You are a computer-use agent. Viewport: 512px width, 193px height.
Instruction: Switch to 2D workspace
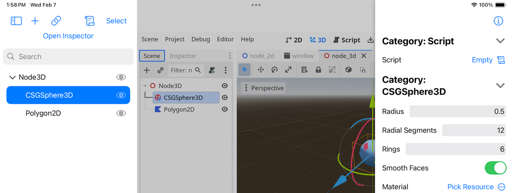[x=294, y=40]
